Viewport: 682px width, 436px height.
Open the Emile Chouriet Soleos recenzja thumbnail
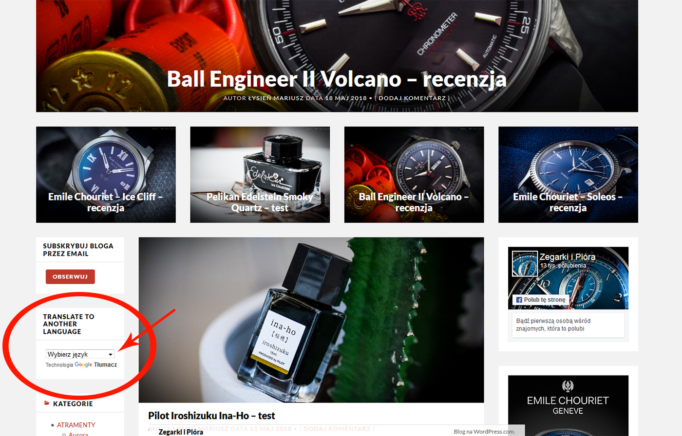(x=568, y=175)
